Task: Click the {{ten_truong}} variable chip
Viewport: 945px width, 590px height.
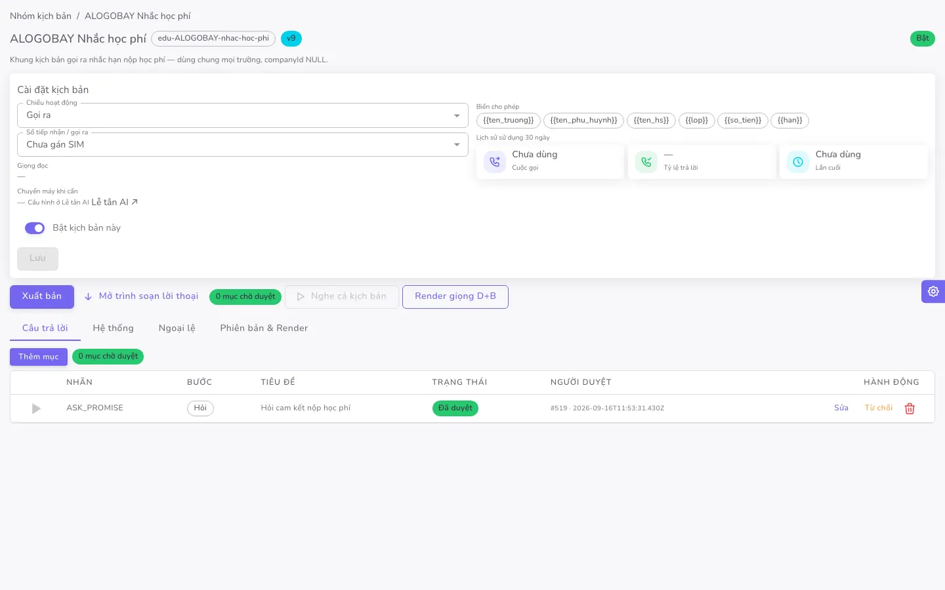Action: tap(509, 121)
